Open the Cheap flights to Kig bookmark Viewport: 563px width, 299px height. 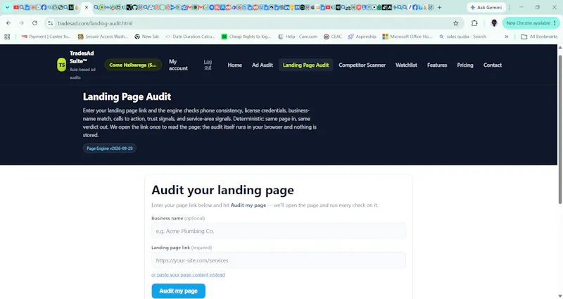pos(246,37)
